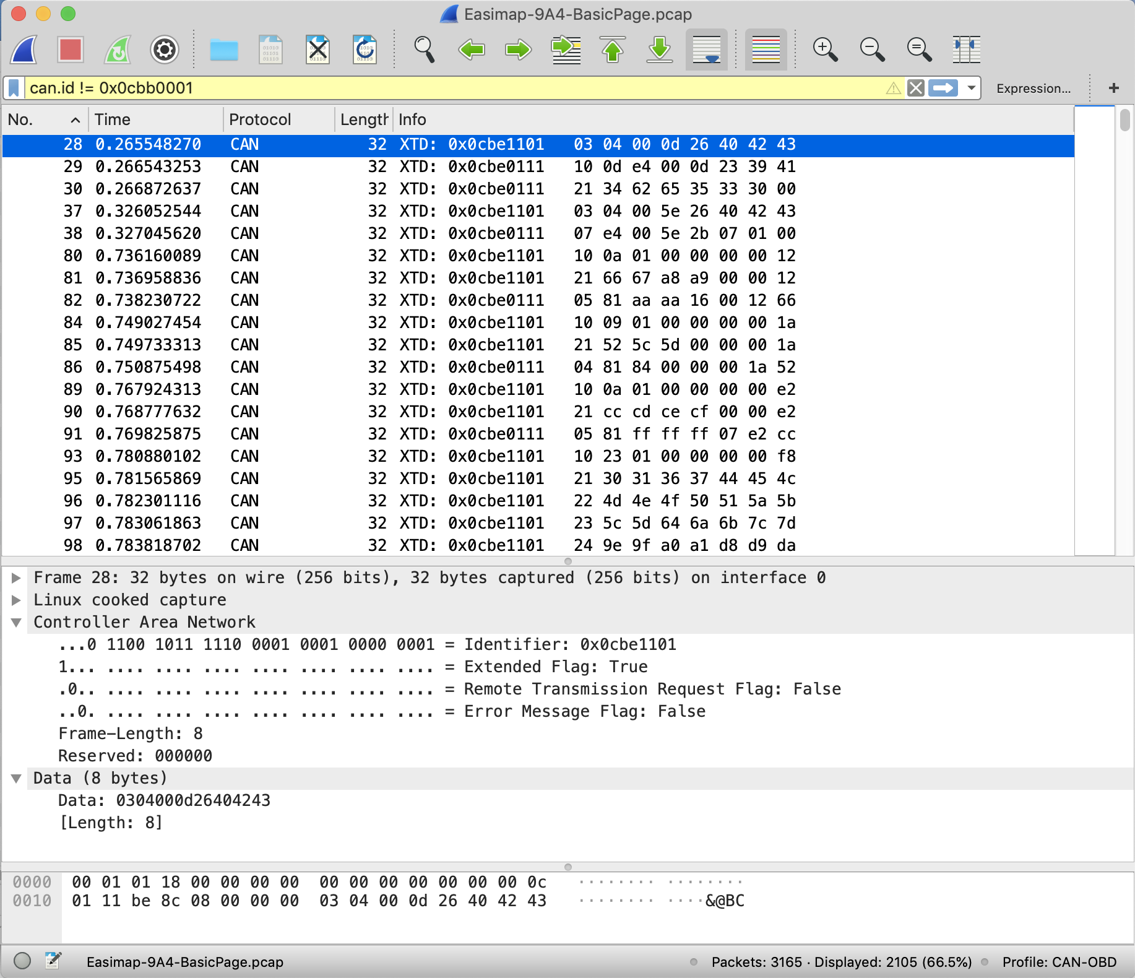Click the packet list vertical scrollbar thumb
The height and width of the screenshot is (978, 1135).
[x=1125, y=119]
